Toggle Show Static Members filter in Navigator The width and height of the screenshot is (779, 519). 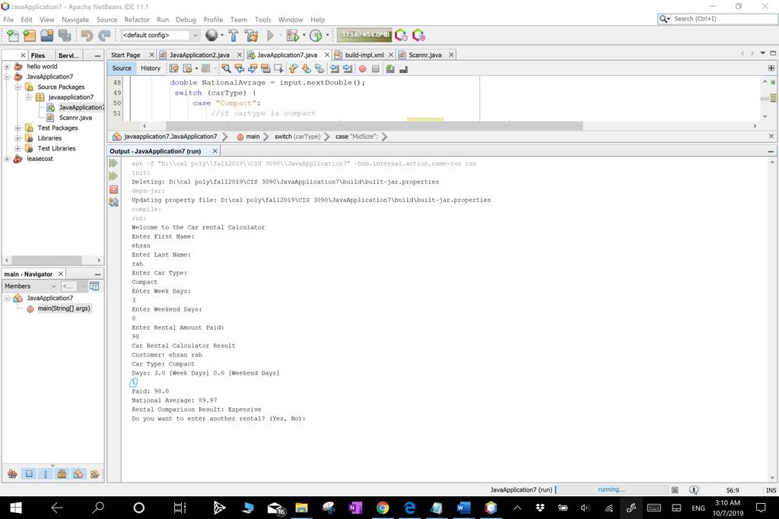[x=45, y=474]
